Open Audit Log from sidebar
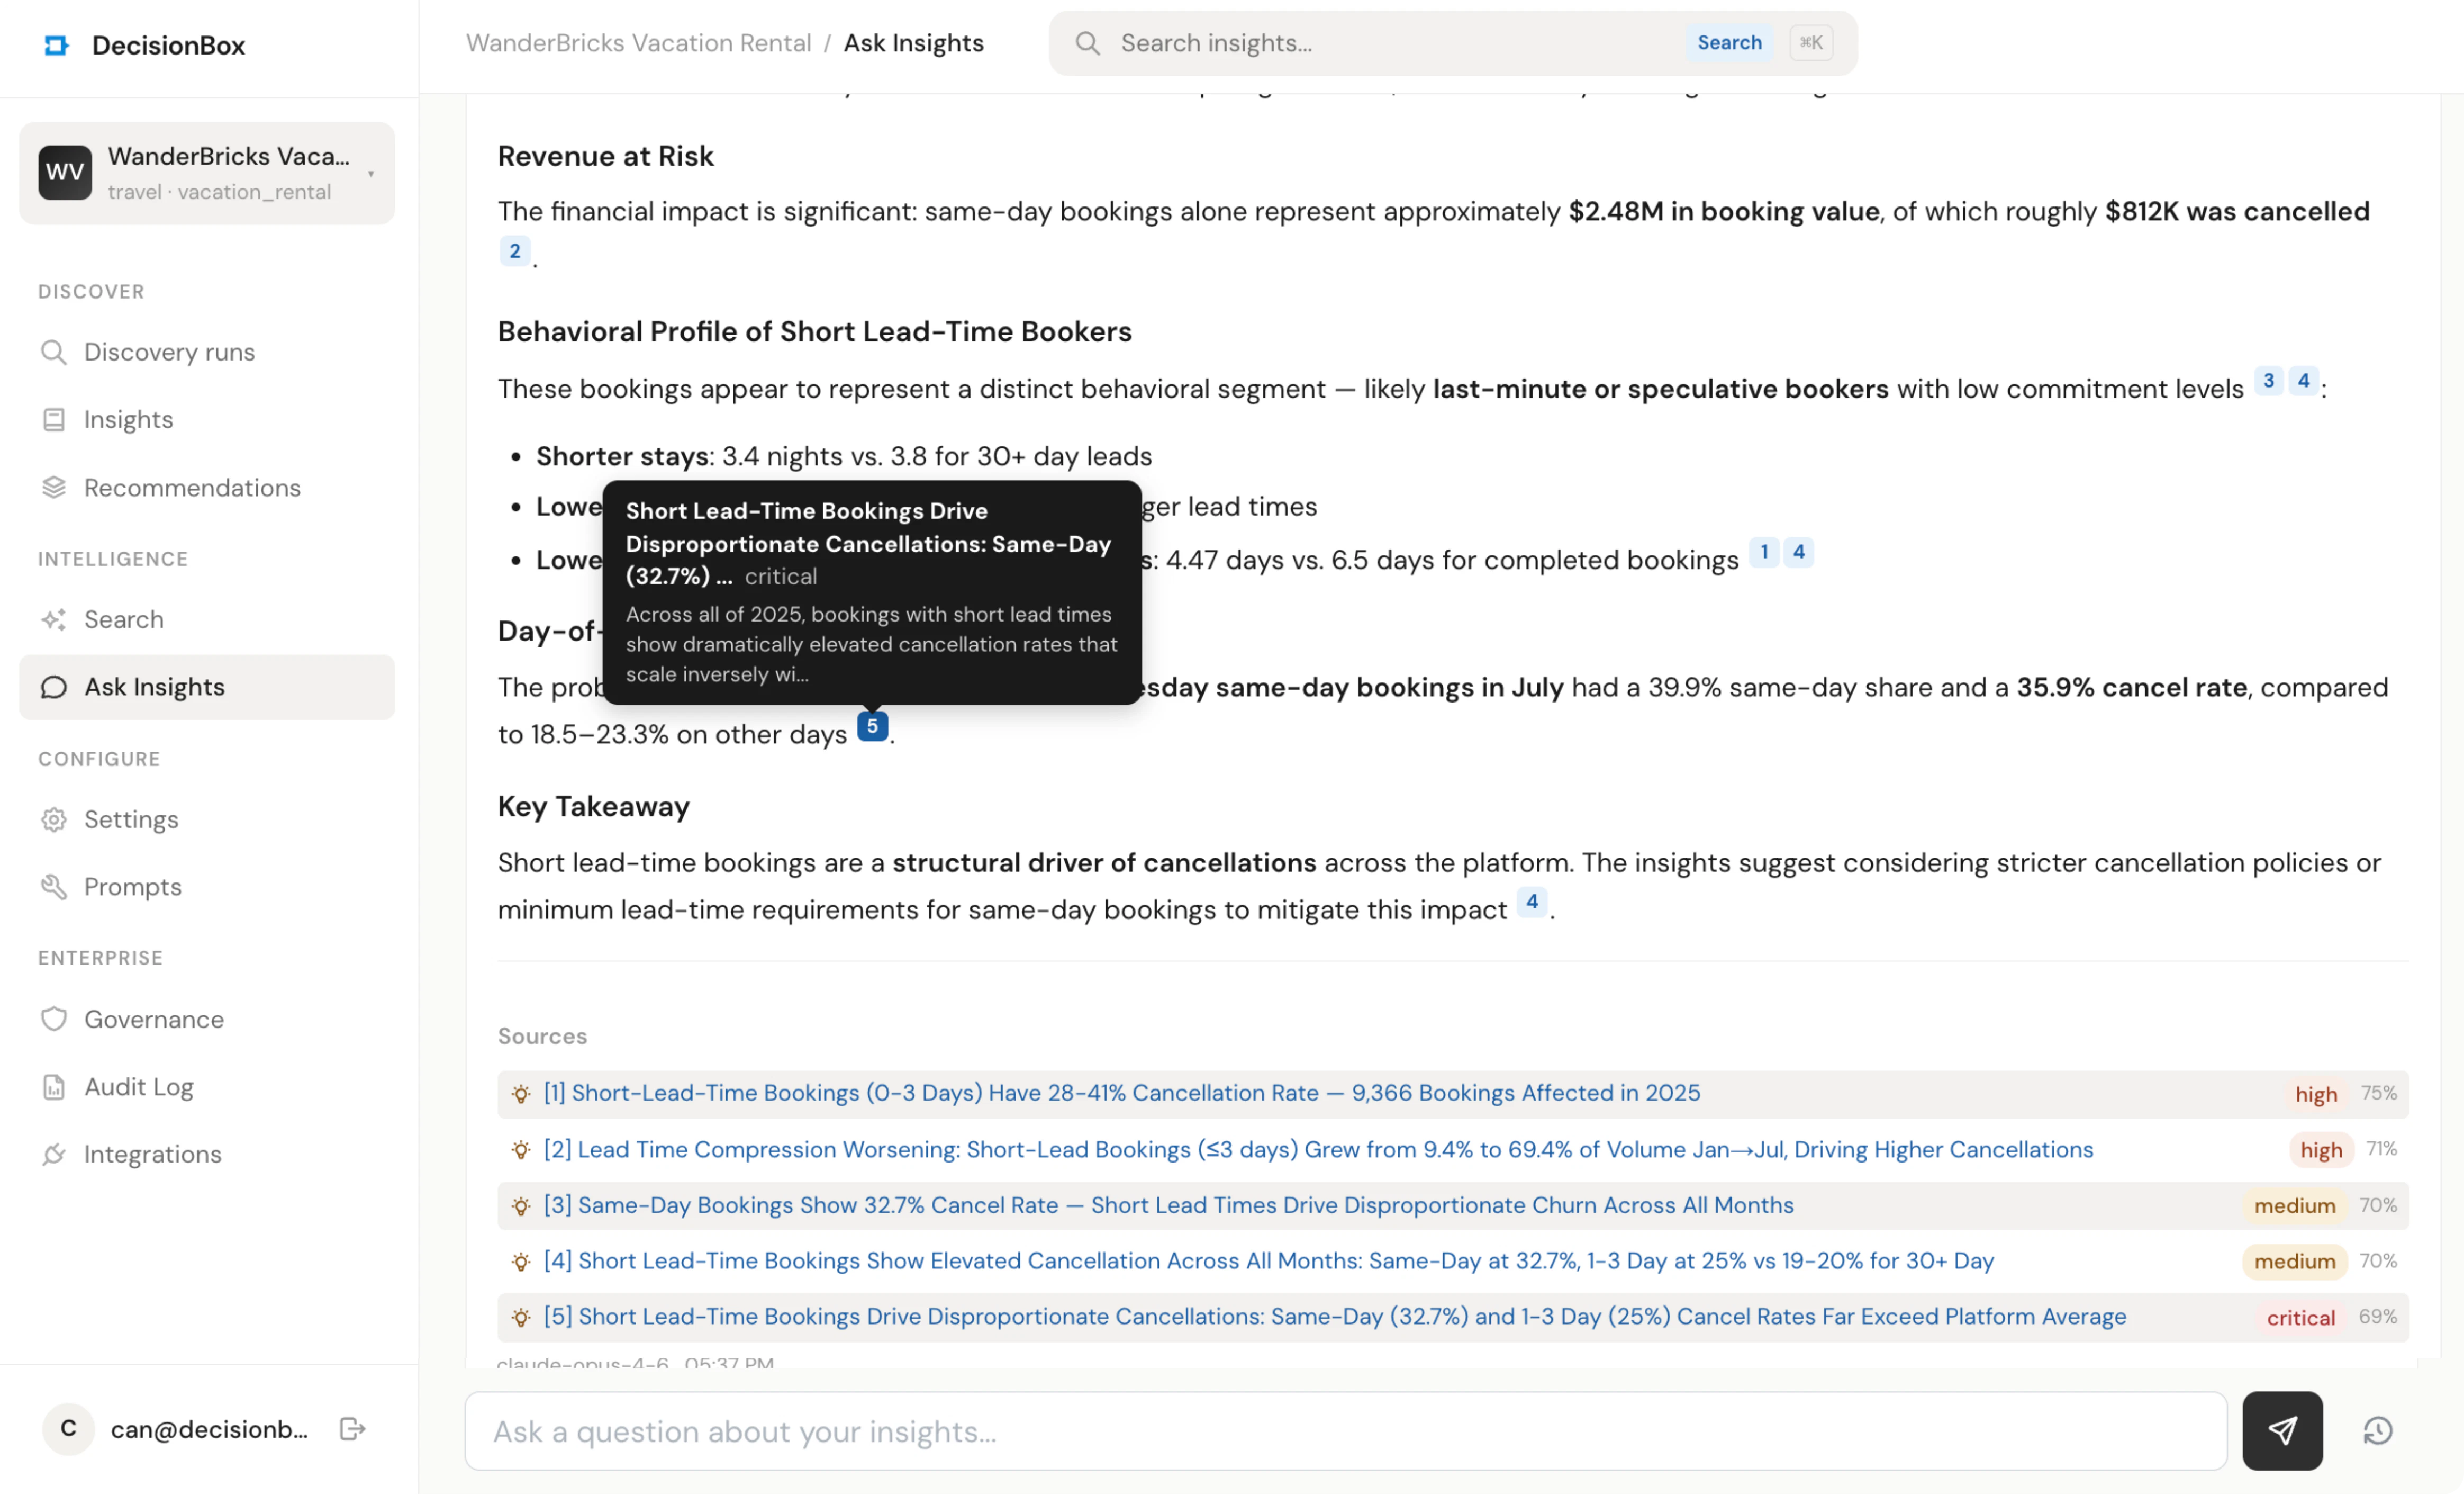The image size is (2464, 1495). (138, 1087)
